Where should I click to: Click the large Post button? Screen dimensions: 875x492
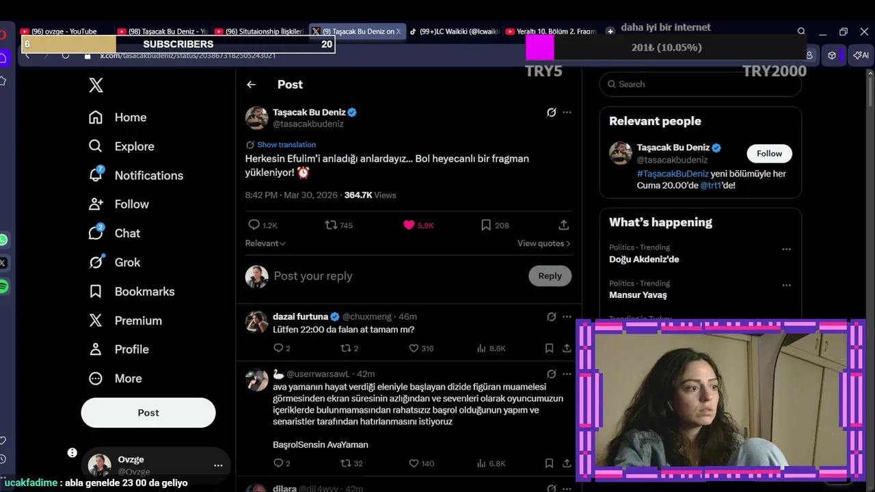point(148,413)
